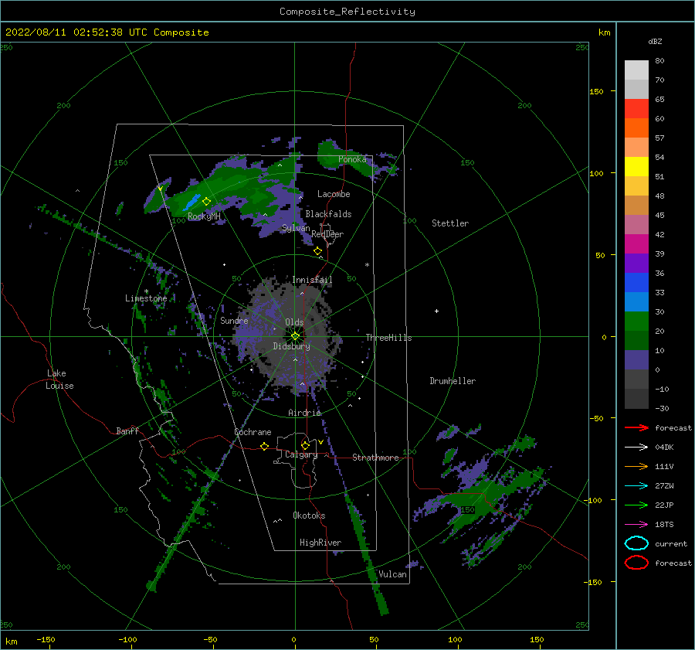Click the white 04DK arrow icon
The height and width of the screenshot is (650, 695).
point(636,448)
